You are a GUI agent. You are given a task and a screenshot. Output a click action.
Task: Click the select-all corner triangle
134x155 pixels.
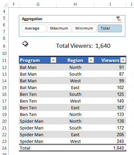(5, 5)
